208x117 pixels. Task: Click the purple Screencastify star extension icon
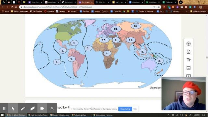177,7
